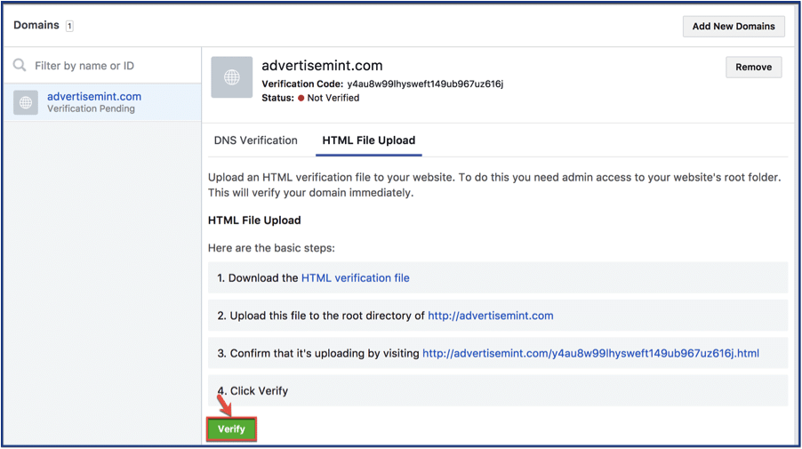Viewport: 802px width, 449px height.
Task: Focus the Filter by name or ID field
Action: click(102, 66)
